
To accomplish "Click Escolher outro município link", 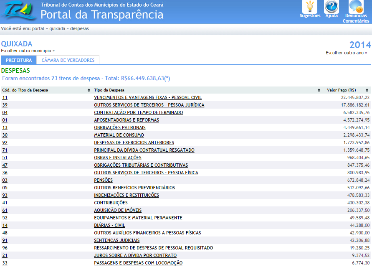I will point(28,51).
